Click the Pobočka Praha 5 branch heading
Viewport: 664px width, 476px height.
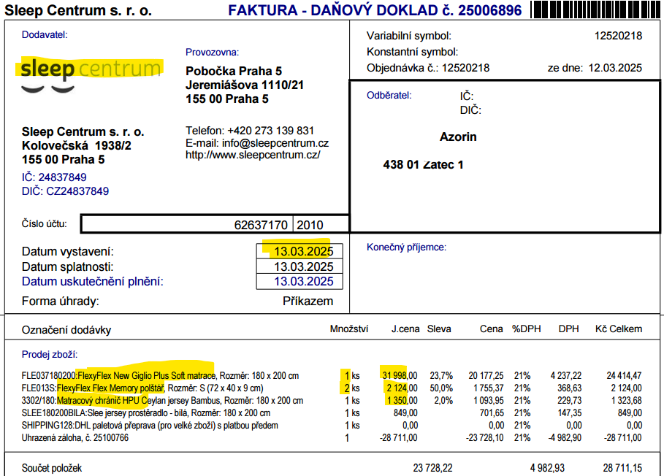tap(234, 71)
